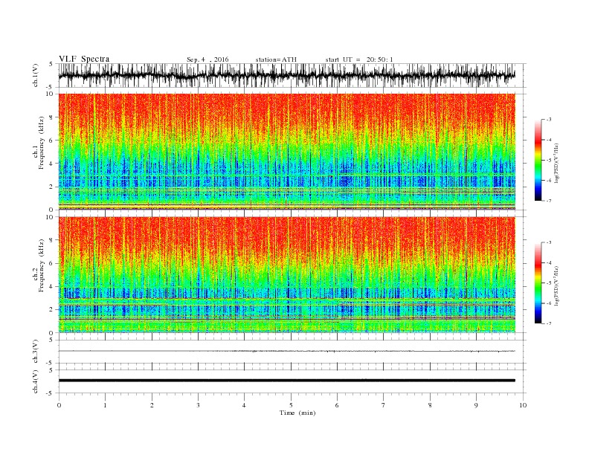Click the "start UT = 20:50:1" label
This screenshot has height=455, width=589.
[359, 59]
